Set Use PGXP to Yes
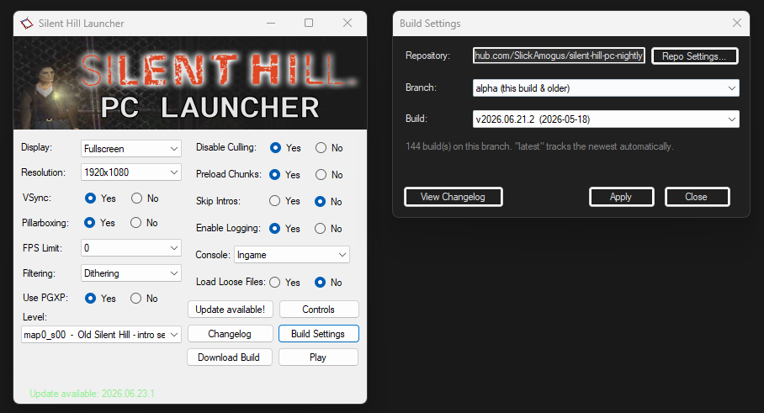Viewport: 764px width, 413px height. click(90, 298)
